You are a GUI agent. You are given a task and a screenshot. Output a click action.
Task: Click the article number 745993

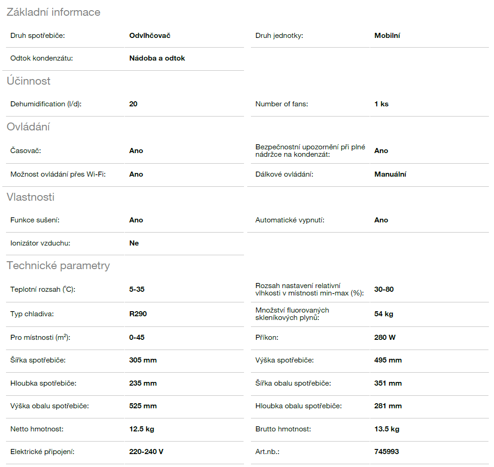tap(386, 452)
